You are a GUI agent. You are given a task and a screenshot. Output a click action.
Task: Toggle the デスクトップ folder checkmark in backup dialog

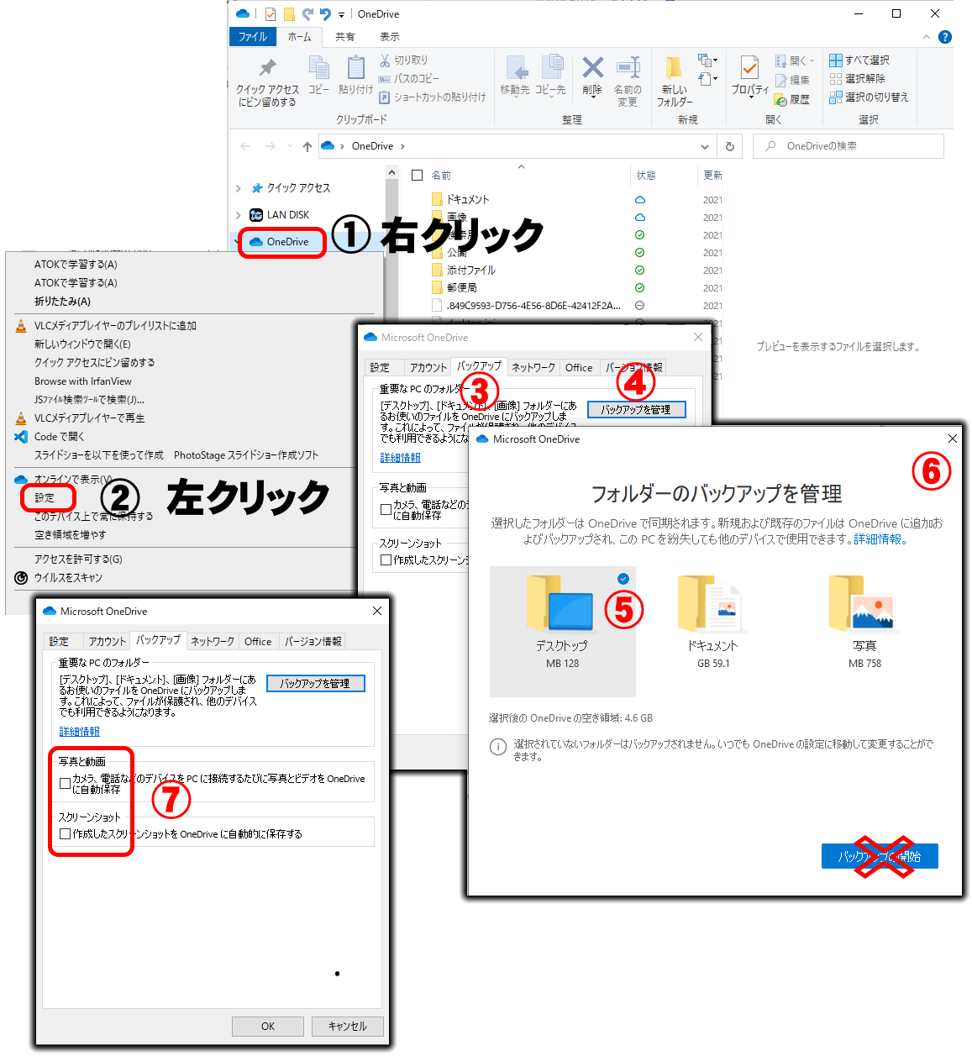623,578
